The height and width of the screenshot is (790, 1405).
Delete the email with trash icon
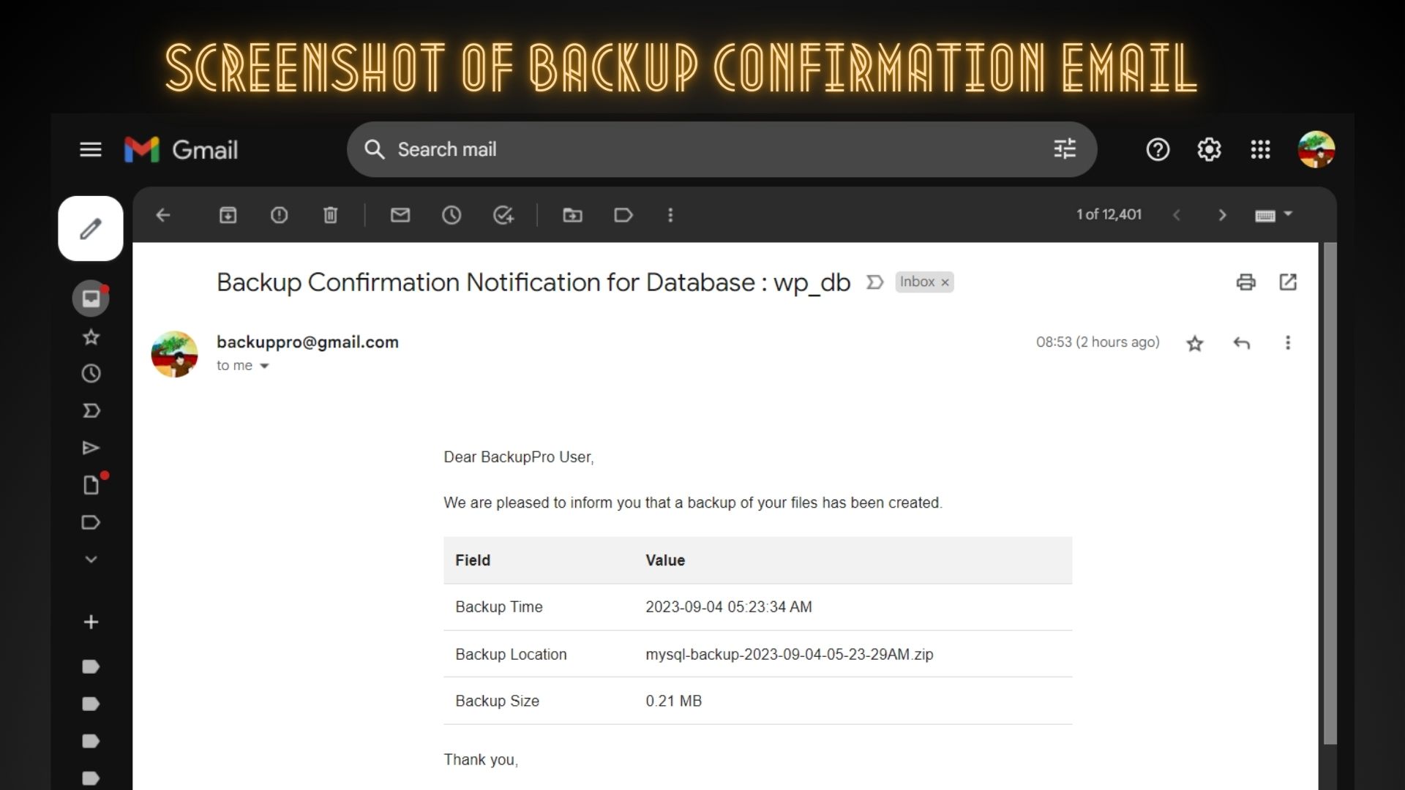pos(330,215)
